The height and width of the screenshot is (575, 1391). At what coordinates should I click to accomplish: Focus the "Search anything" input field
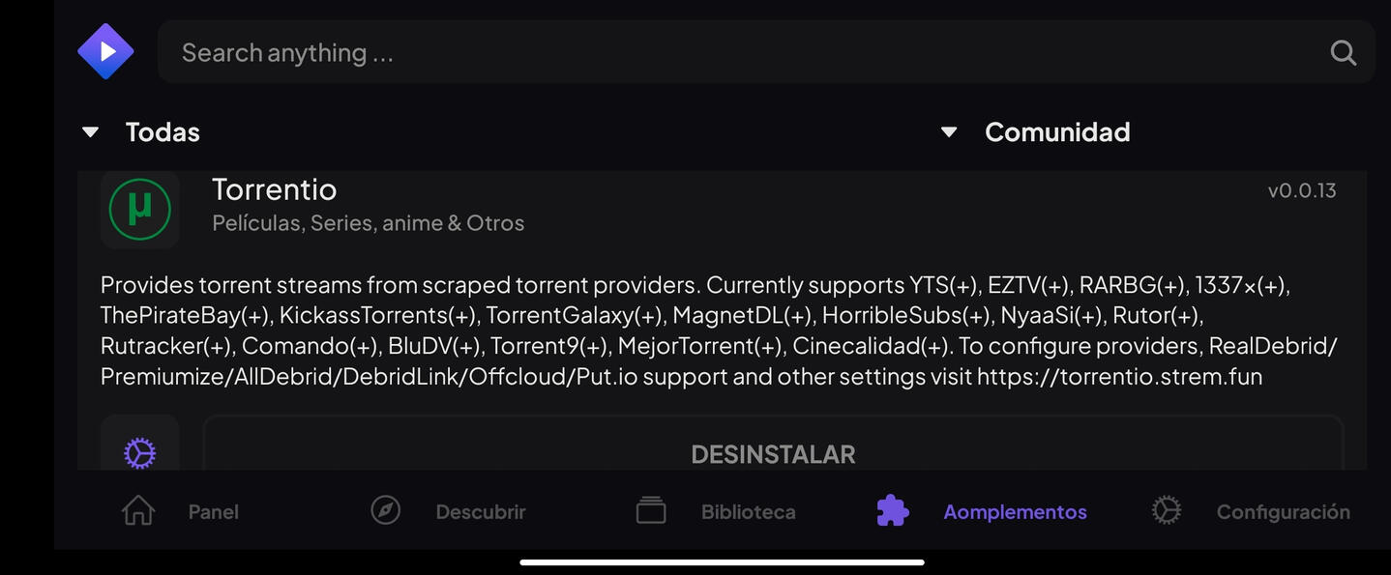point(735,52)
